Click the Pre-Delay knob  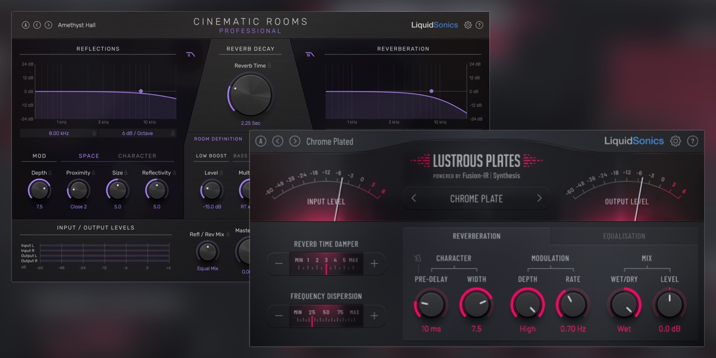431,305
